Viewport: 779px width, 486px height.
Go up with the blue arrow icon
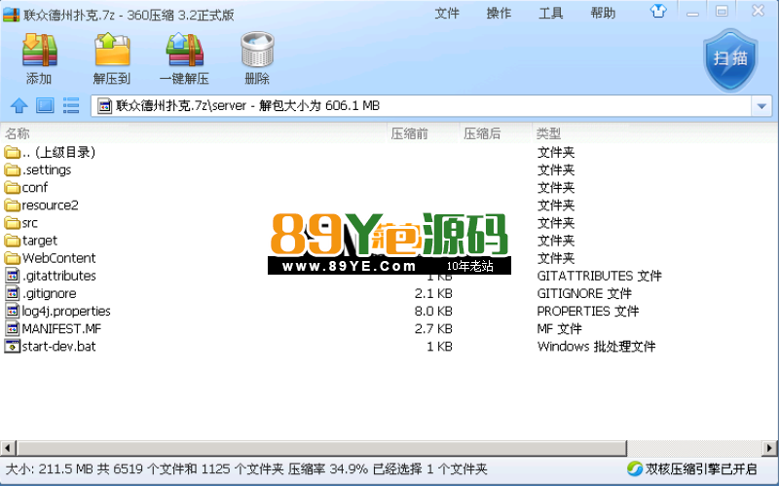tap(19, 105)
